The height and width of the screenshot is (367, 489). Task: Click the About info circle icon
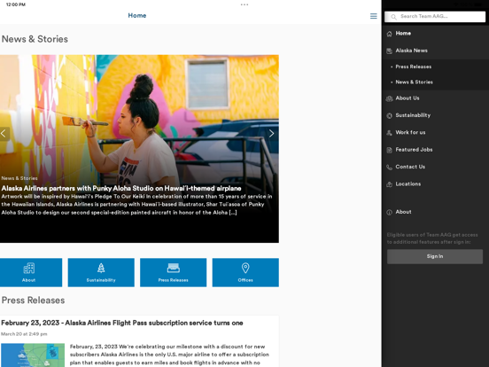point(389,213)
